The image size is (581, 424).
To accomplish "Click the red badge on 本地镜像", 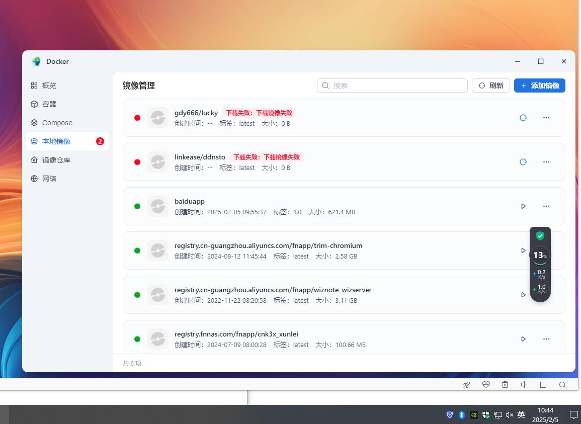I will coord(100,141).
